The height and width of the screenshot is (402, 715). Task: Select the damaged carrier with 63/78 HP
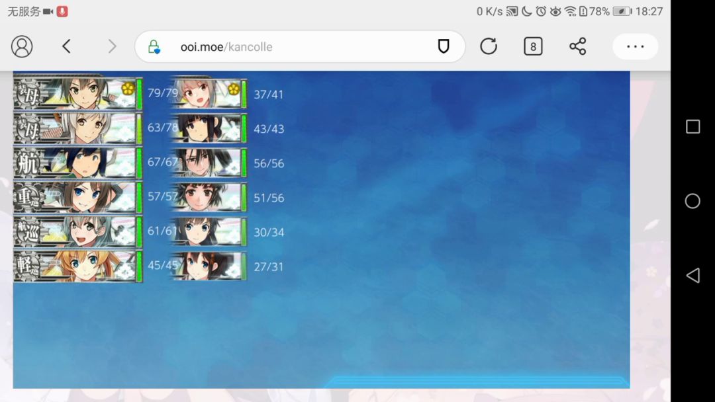[76, 128]
